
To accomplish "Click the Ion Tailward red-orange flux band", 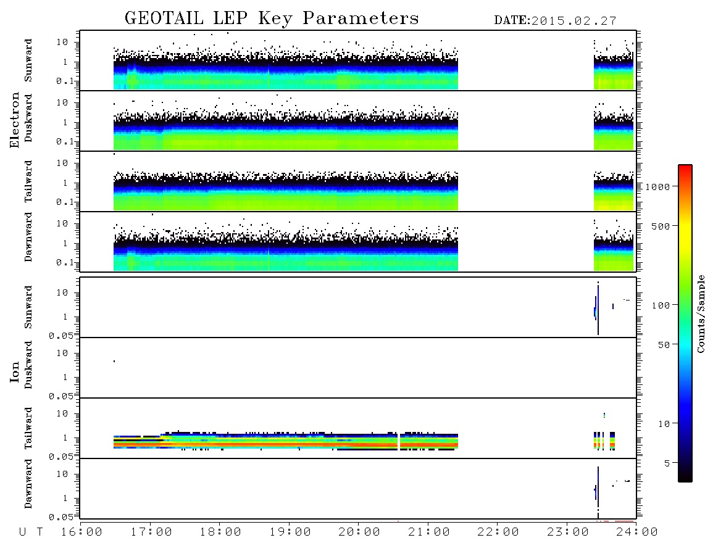I will [x=285, y=444].
